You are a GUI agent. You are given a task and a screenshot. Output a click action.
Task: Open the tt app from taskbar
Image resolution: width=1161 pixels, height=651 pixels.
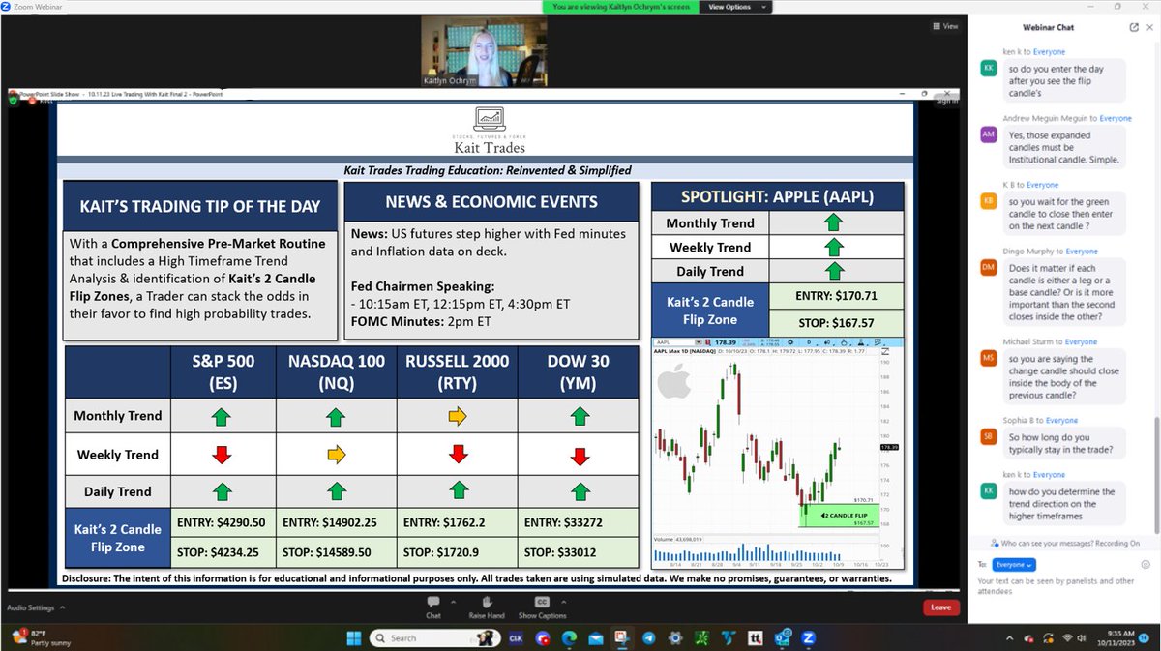pos(756,637)
